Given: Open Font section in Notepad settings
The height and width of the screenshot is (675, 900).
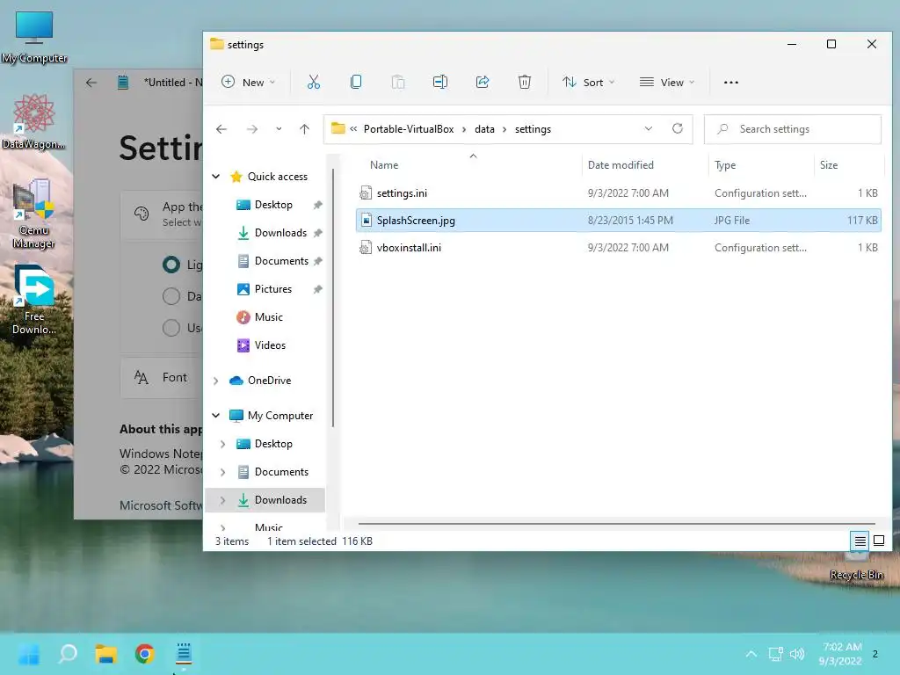Looking at the screenshot, I should coord(162,377).
